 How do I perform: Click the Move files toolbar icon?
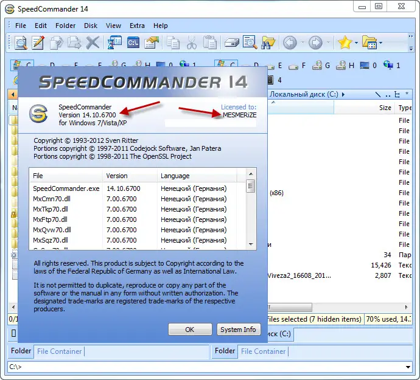pos(74,43)
